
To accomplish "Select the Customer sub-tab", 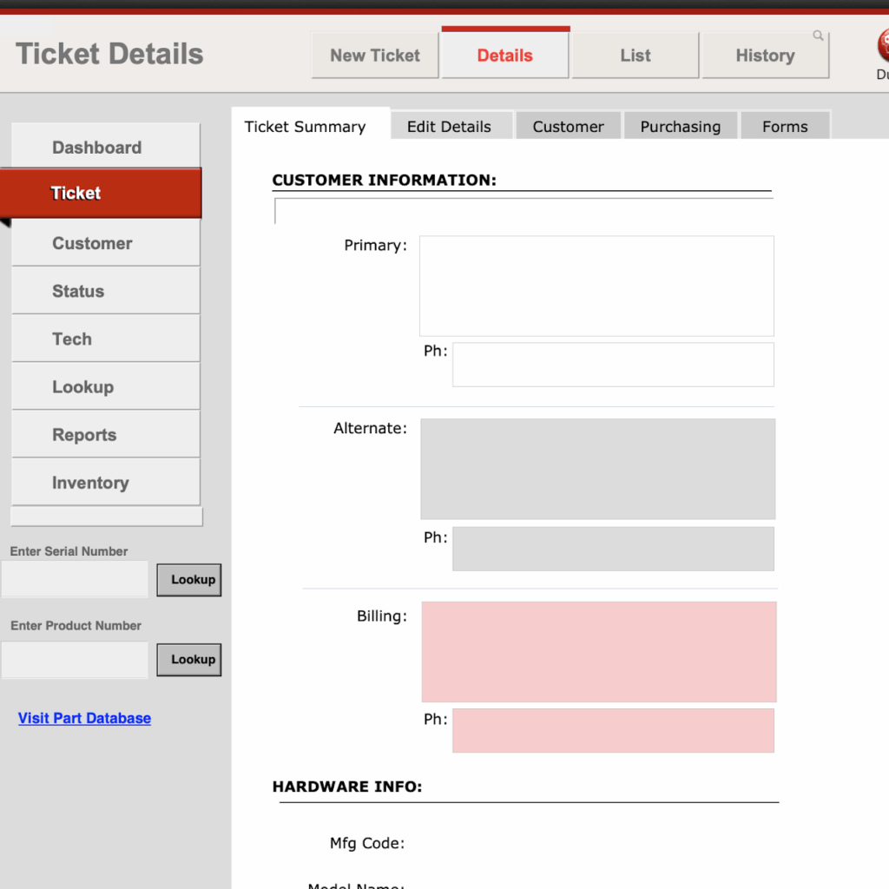I will [x=568, y=127].
